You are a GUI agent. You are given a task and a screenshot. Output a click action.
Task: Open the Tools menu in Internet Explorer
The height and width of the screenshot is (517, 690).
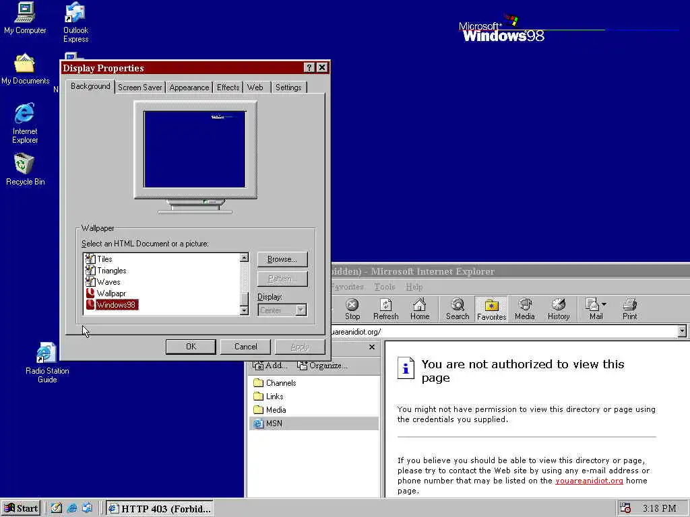(384, 287)
